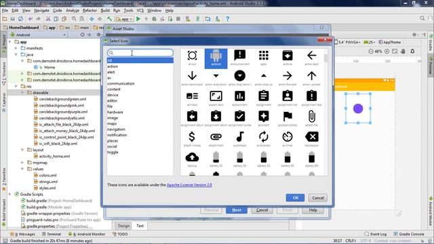Select the audiotrack music note icon

tap(239, 139)
